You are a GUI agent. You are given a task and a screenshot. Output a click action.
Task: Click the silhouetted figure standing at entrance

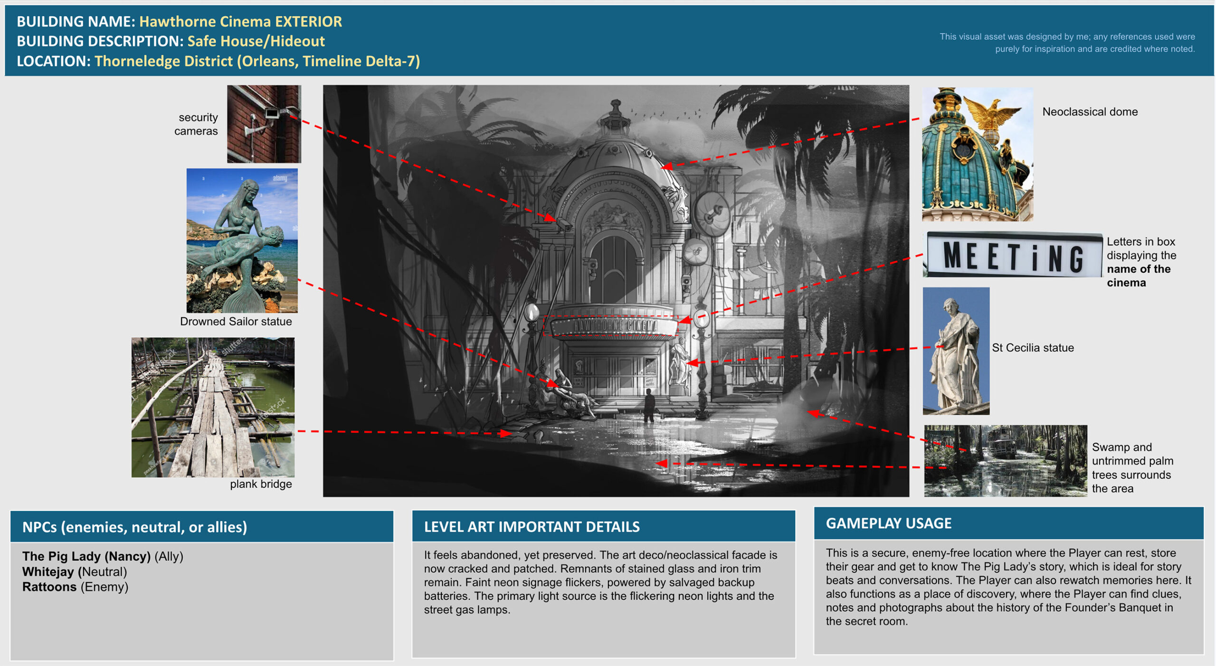pyautogui.click(x=649, y=405)
